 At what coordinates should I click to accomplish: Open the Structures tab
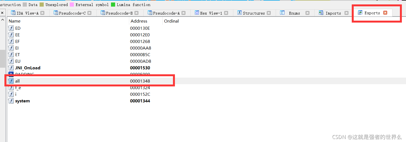[x=254, y=13]
